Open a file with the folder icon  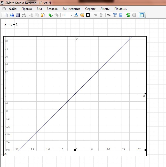click(12, 15)
